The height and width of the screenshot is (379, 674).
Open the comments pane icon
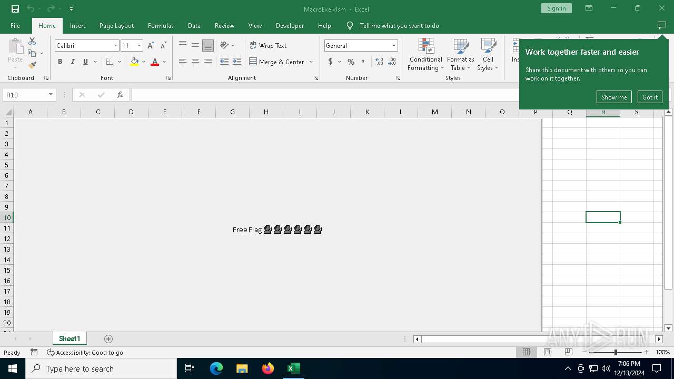[x=662, y=25]
